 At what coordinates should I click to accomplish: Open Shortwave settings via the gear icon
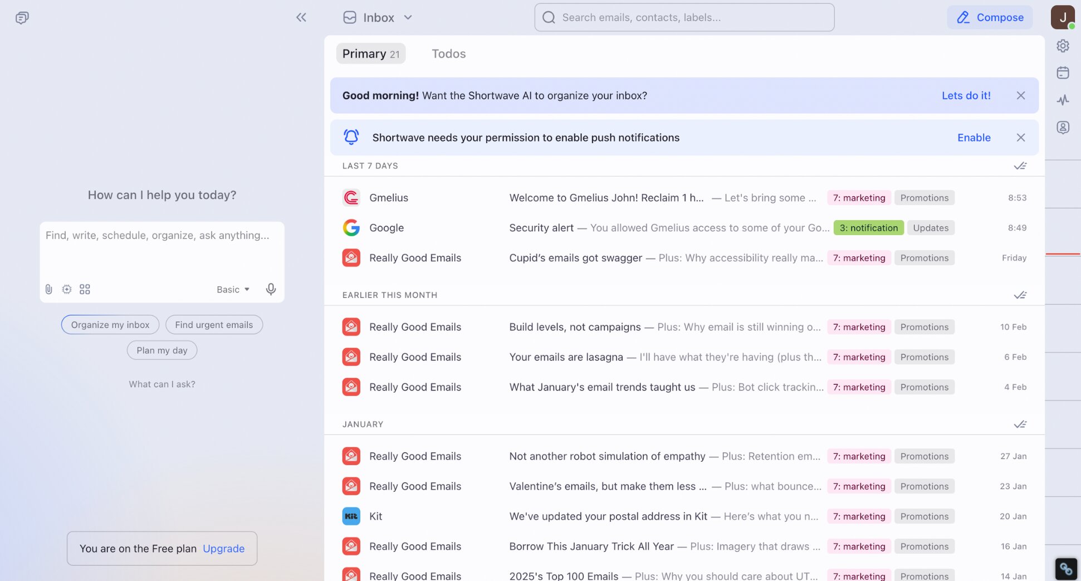click(1063, 46)
